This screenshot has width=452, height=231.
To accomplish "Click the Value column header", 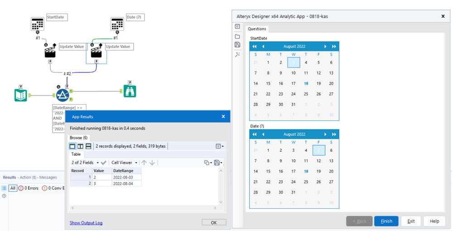I will 102,171.
